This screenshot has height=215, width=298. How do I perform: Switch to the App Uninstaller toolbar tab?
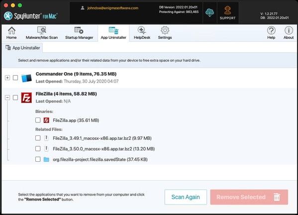click(x=113, y=33)
